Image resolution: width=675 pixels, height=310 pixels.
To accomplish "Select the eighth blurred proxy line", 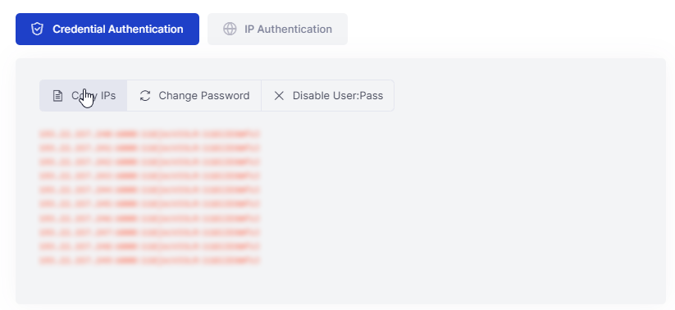I will pos(150,233).
